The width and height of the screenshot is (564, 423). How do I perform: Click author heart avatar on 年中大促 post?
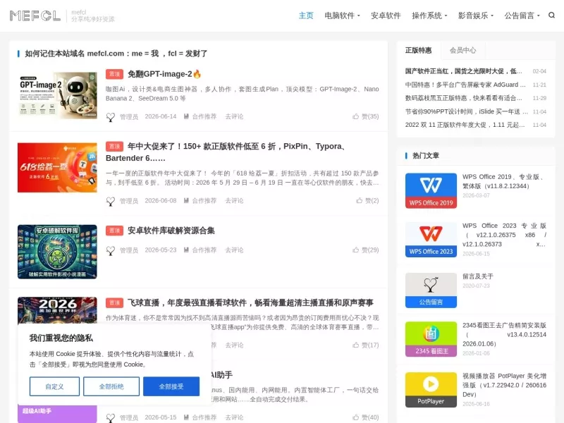tap(111, 201)
